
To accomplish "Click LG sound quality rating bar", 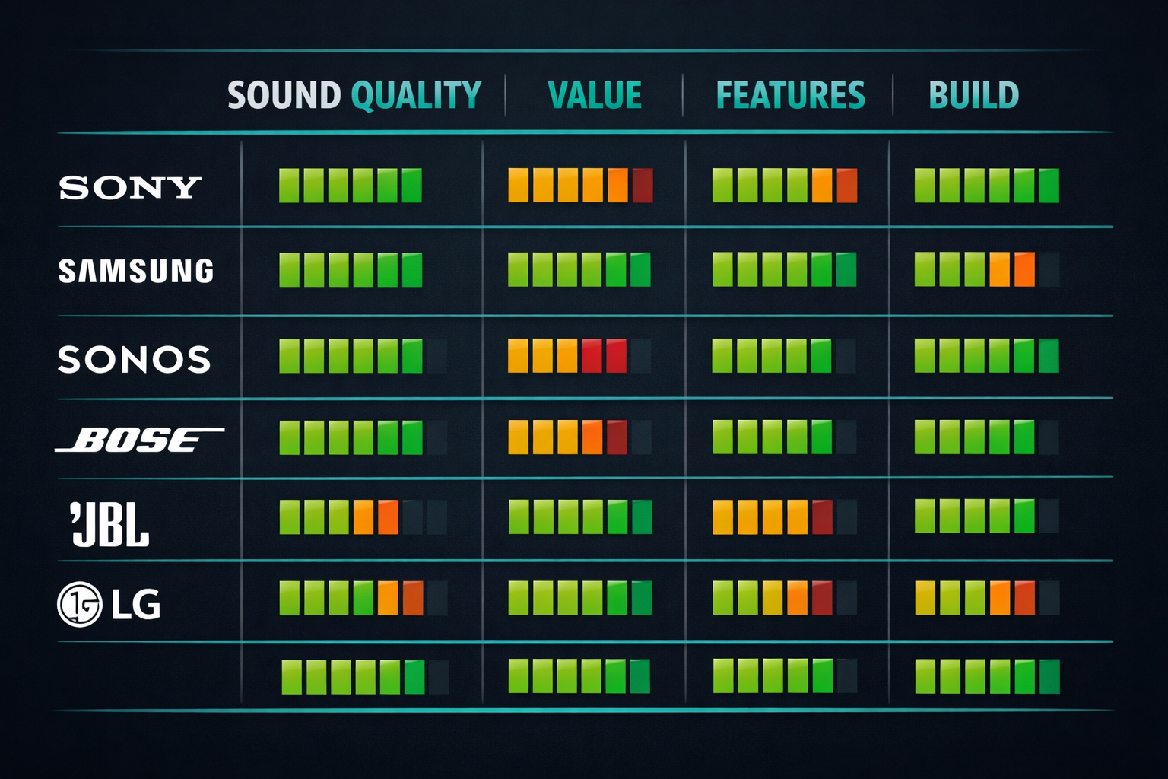I will [x=363, y=598].
